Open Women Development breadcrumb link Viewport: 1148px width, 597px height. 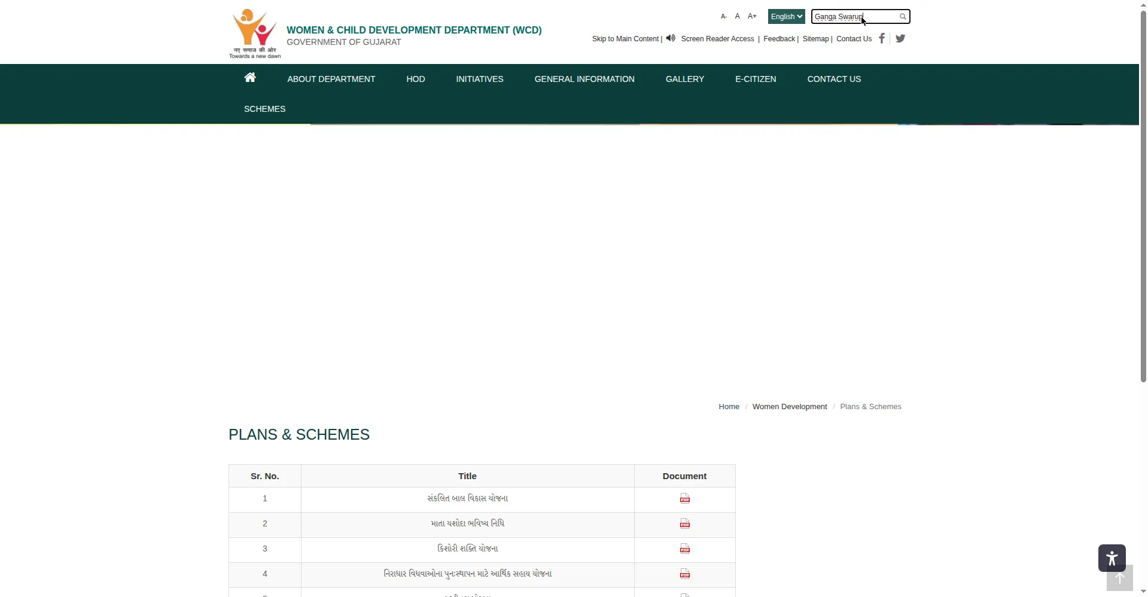(790, 407)
